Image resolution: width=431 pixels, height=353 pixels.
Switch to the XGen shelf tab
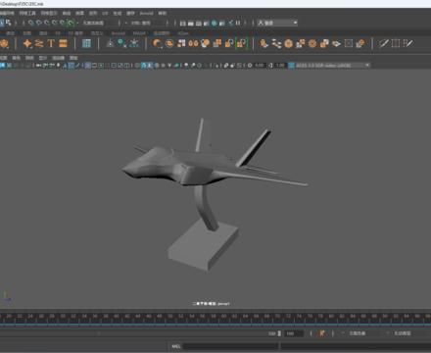(183, 33)
